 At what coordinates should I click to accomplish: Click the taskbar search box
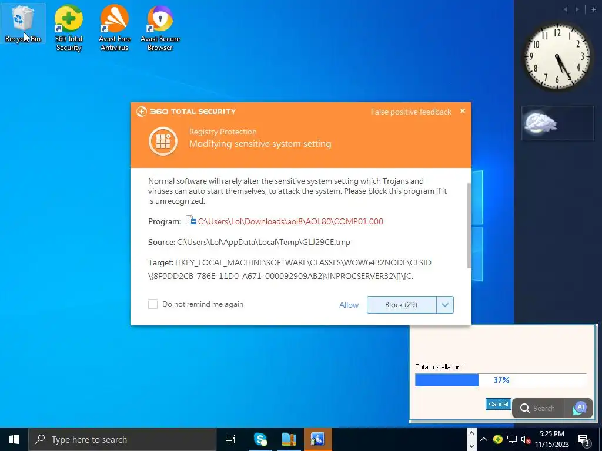coord(122,439)
